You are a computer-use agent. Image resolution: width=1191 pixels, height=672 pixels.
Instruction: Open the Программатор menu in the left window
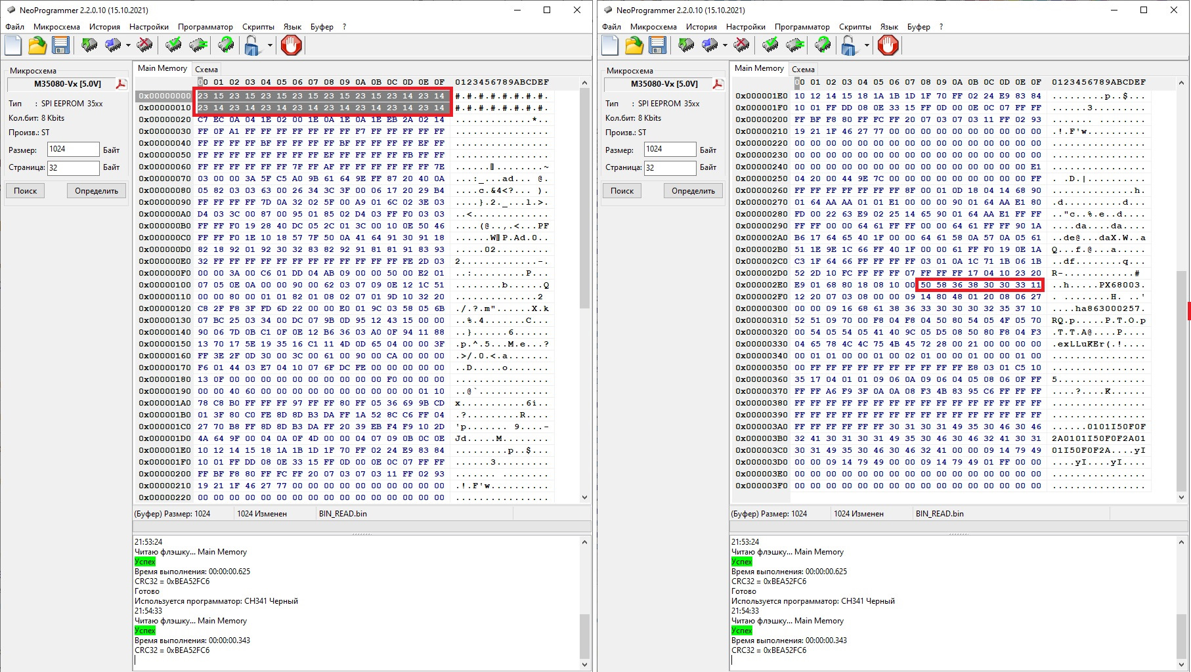tap(206, 27)
